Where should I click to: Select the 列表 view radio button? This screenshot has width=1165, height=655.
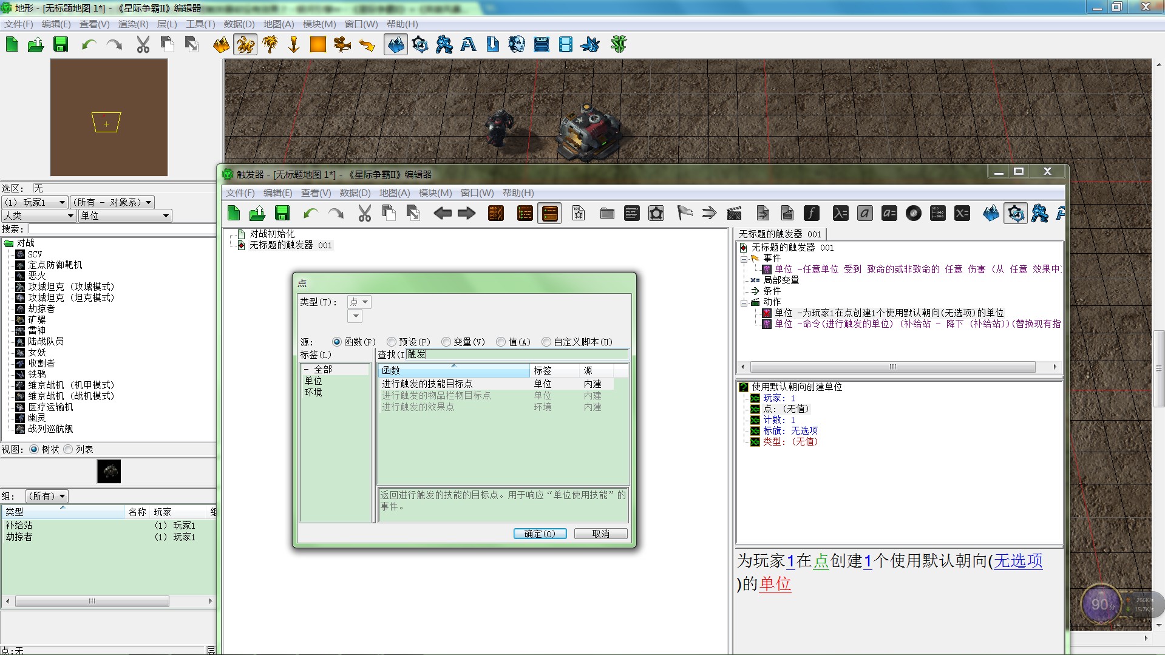click(x=68, y=449)
